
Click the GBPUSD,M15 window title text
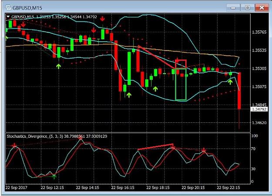coord(27,8)
